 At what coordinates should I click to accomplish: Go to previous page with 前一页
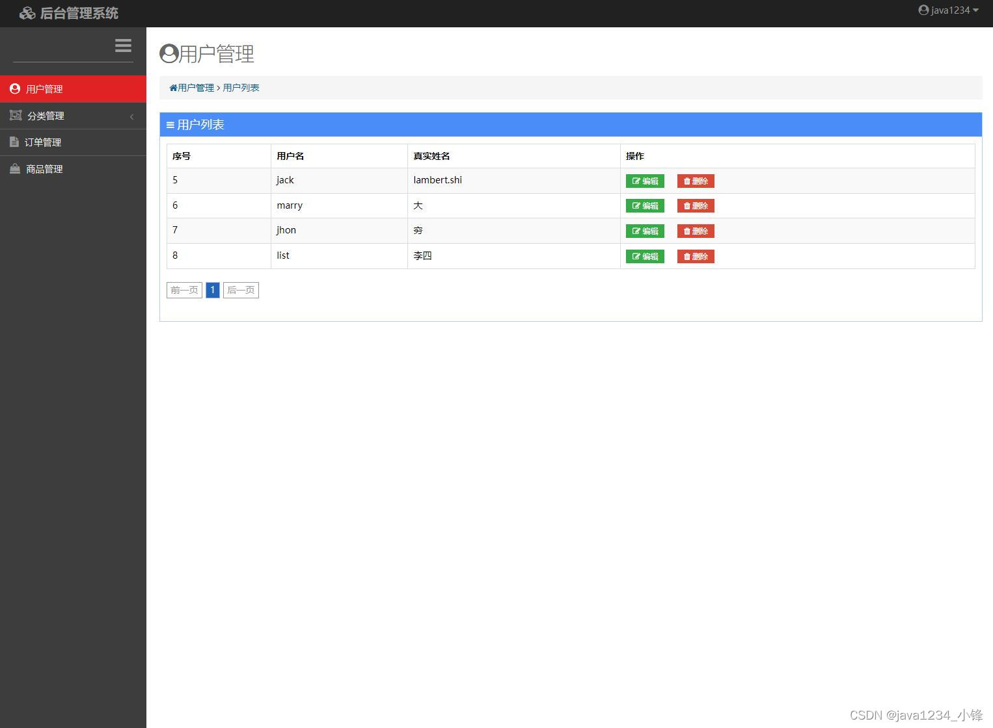pyautogui.click(x=184, y=290)
